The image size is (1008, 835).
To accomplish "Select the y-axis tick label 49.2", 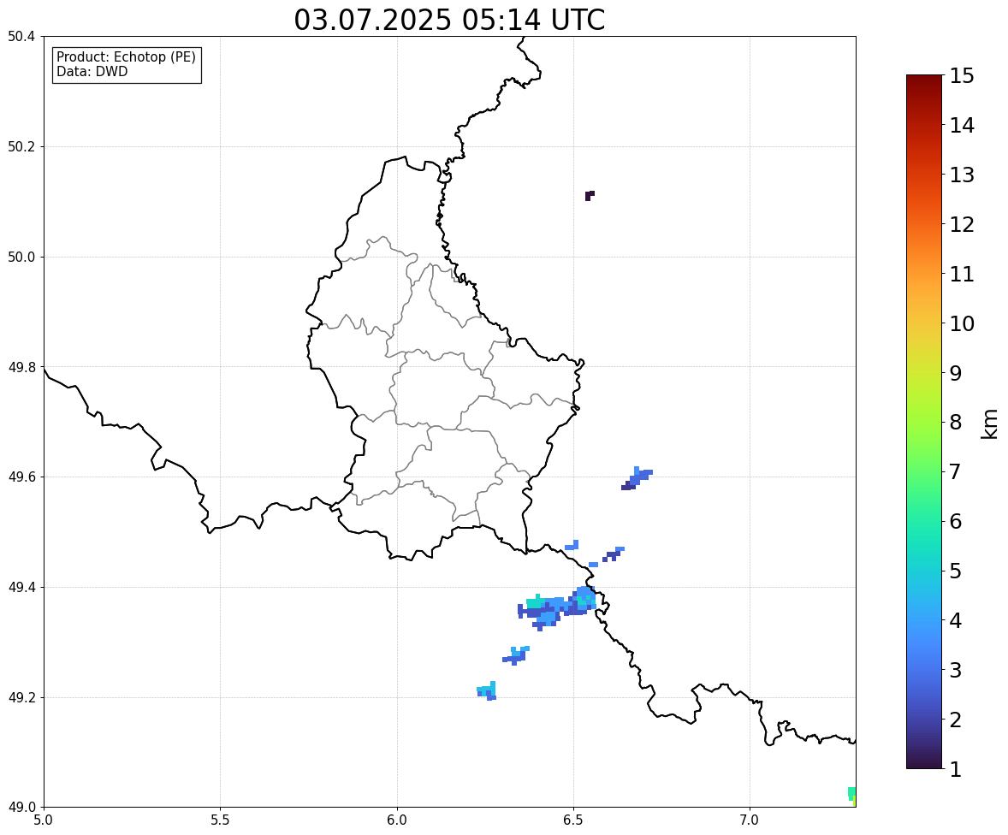I will (21, 697).
